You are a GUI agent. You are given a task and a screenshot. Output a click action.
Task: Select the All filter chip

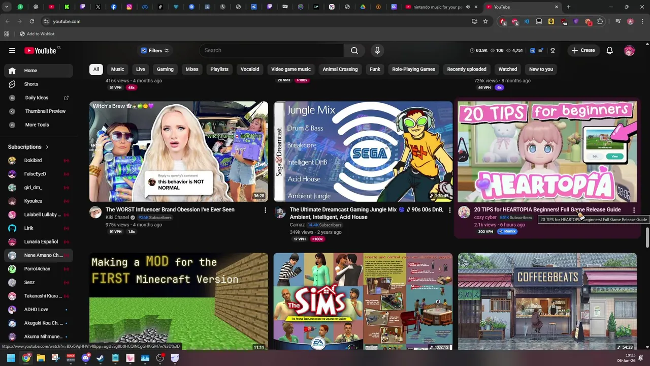96,69
